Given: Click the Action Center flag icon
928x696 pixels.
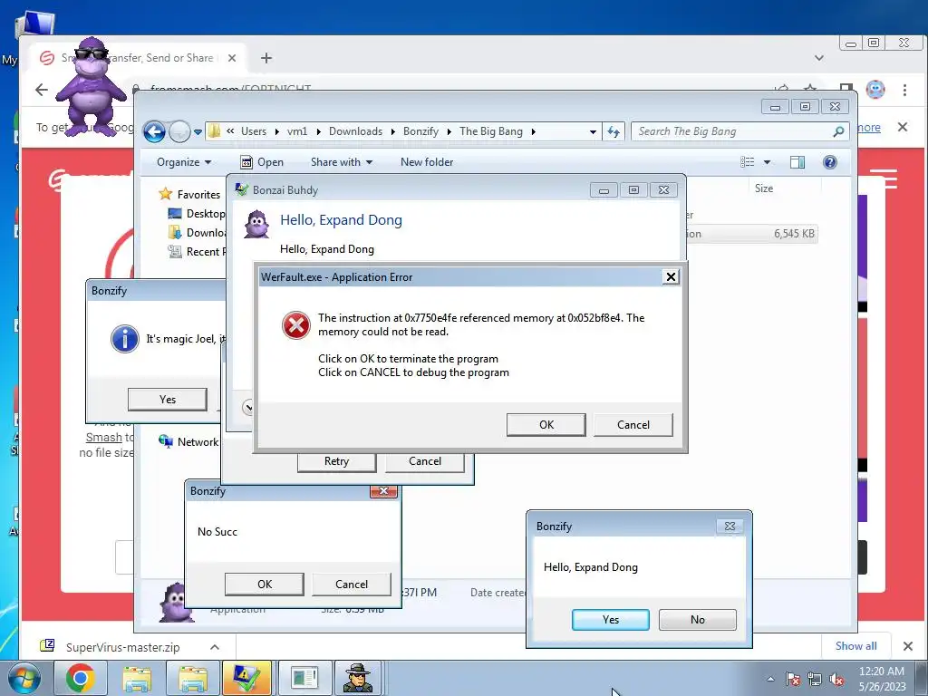Looking at the screenshot, I should coord(793,679).
